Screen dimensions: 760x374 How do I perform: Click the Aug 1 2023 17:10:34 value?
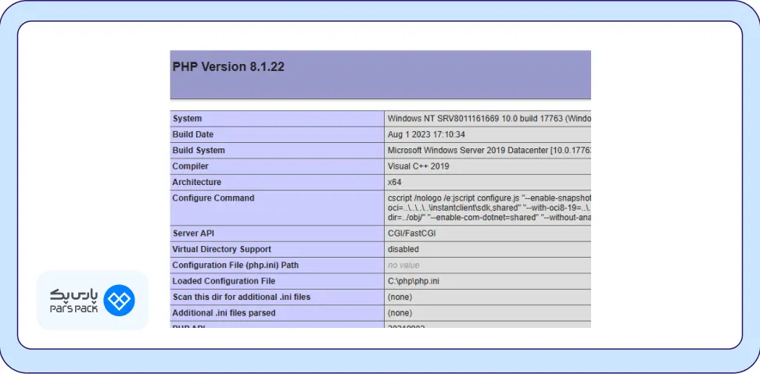[x=426, y=134]
